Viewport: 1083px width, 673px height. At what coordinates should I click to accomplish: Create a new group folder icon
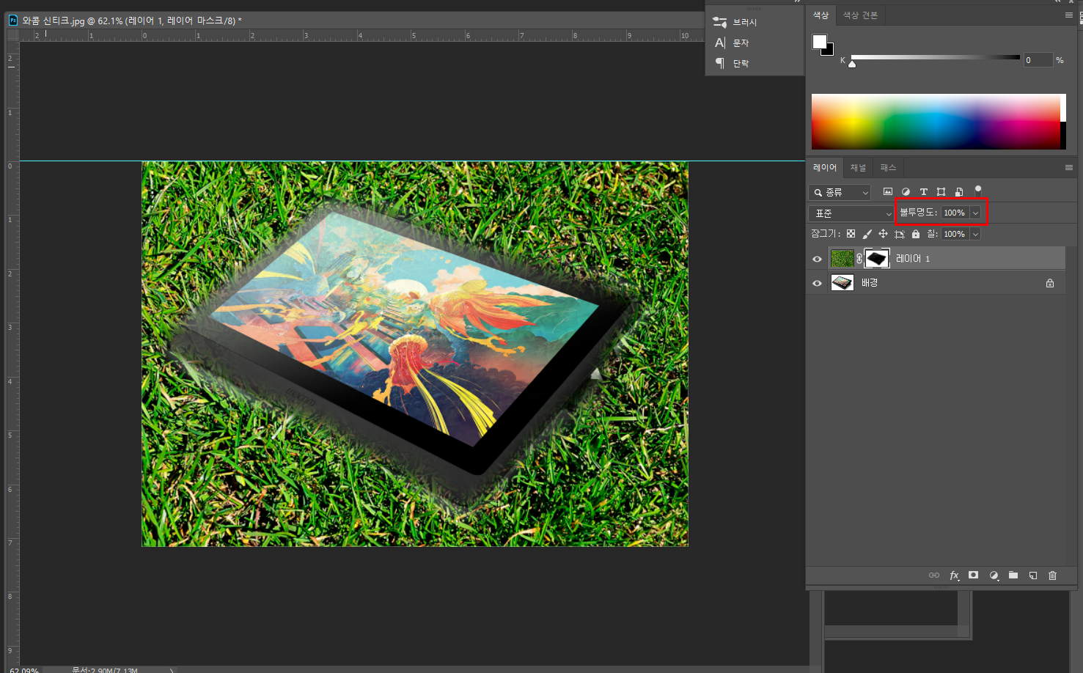1013,575
